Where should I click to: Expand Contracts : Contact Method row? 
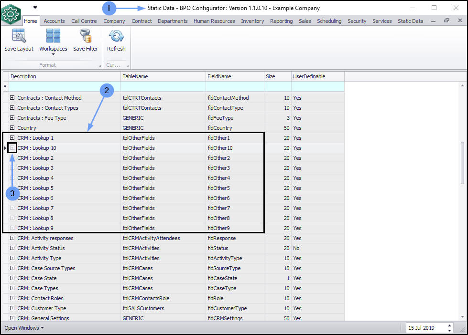pos(12,97)
